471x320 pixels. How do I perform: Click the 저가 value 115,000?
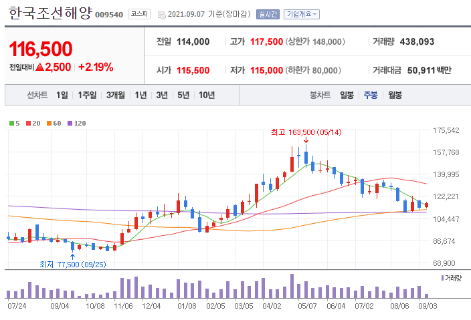pos(267,70)
